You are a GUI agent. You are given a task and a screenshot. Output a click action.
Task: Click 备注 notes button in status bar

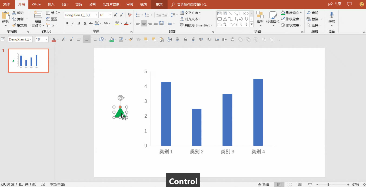point(264,184)
